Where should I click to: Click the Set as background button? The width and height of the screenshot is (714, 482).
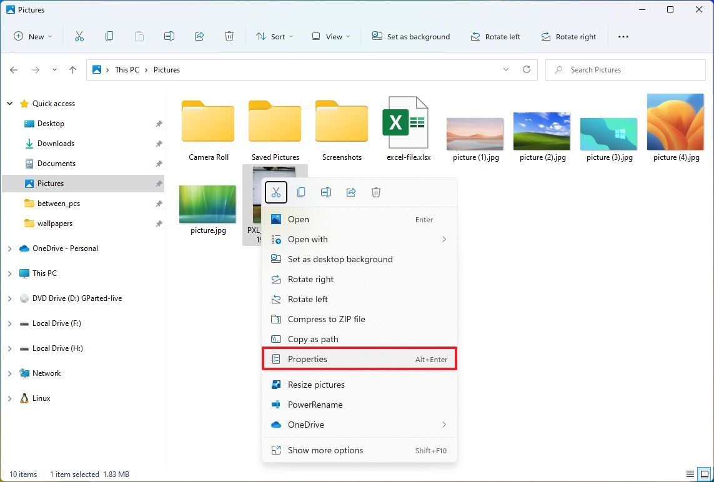[411, 36]
